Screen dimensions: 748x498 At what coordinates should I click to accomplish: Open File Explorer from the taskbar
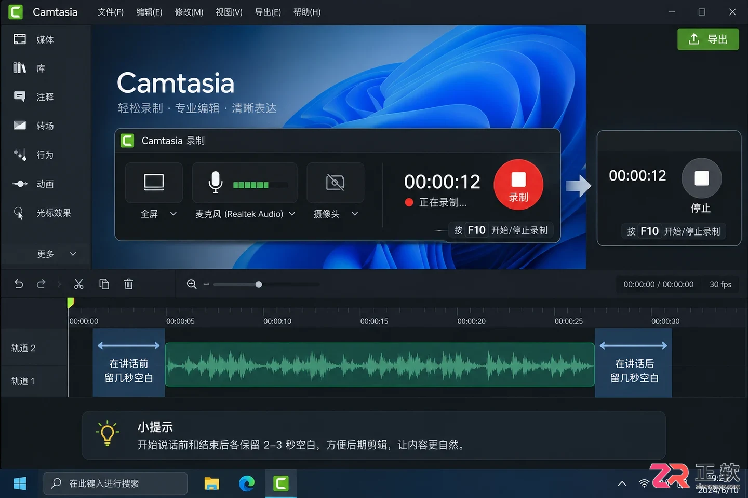[211, 483]
